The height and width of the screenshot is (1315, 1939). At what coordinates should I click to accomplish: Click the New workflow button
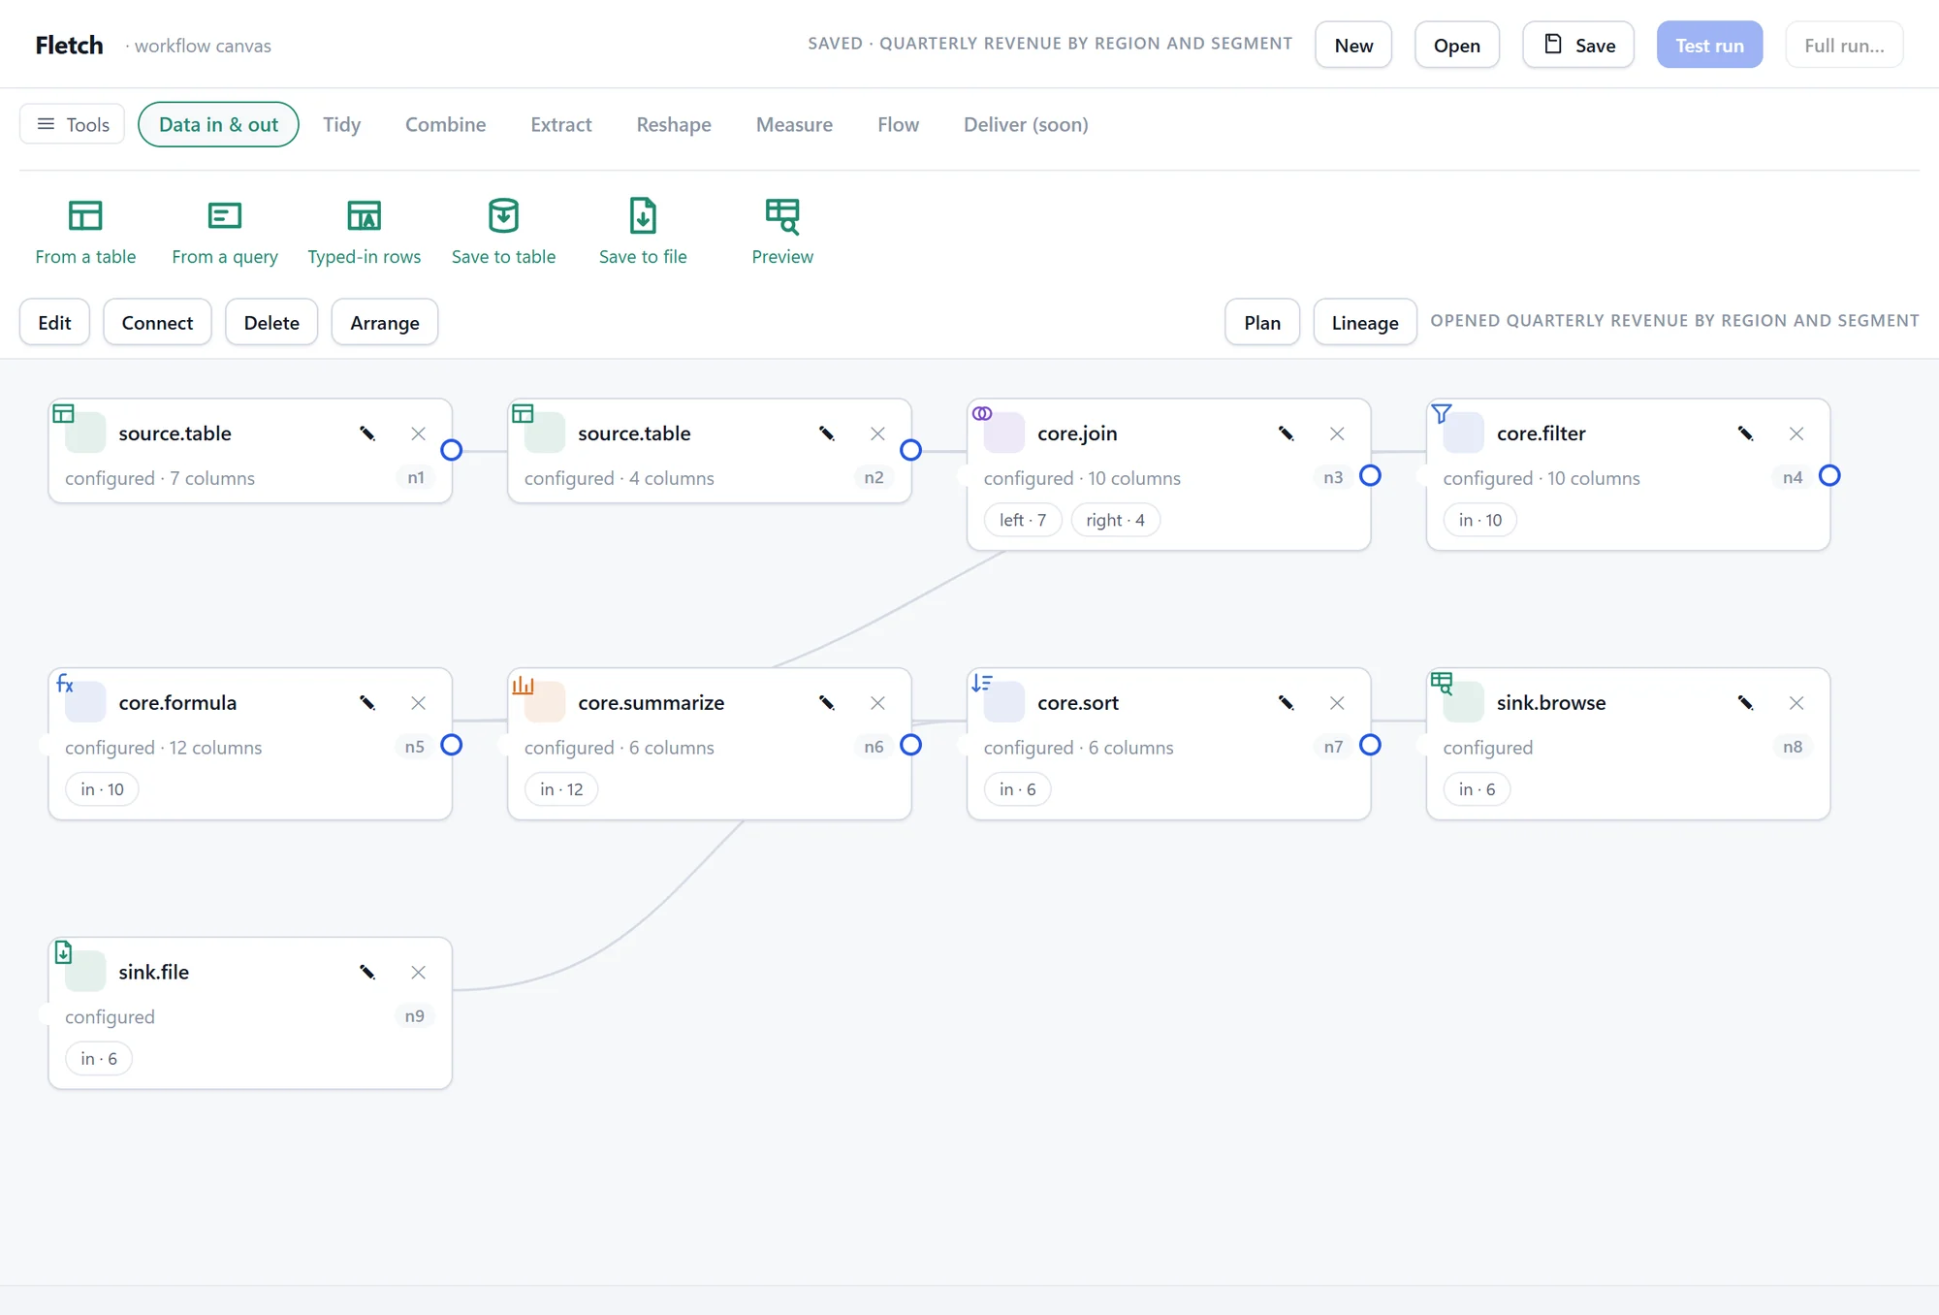(x=1353, y=45)
